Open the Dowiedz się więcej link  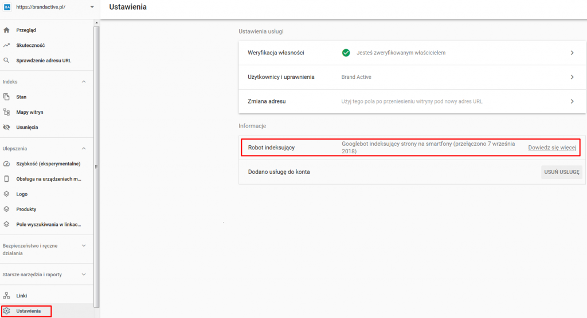point(551,148)
